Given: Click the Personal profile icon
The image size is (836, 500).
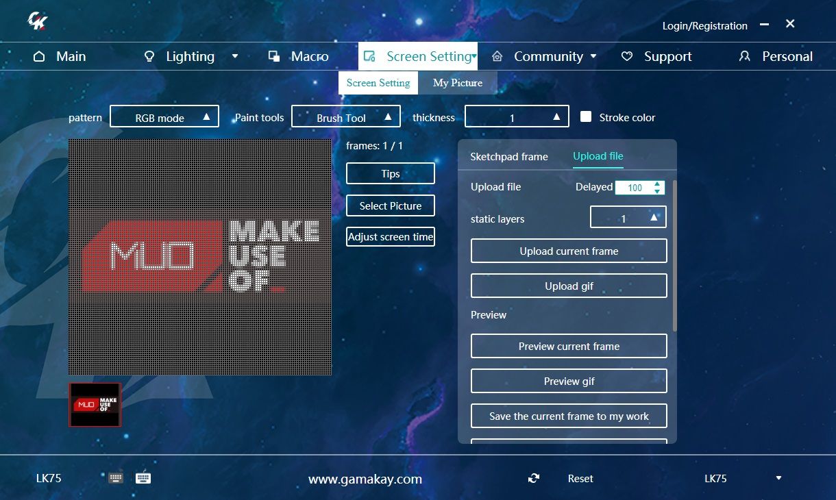Looking at the screenshot, I should coord(744,56).
